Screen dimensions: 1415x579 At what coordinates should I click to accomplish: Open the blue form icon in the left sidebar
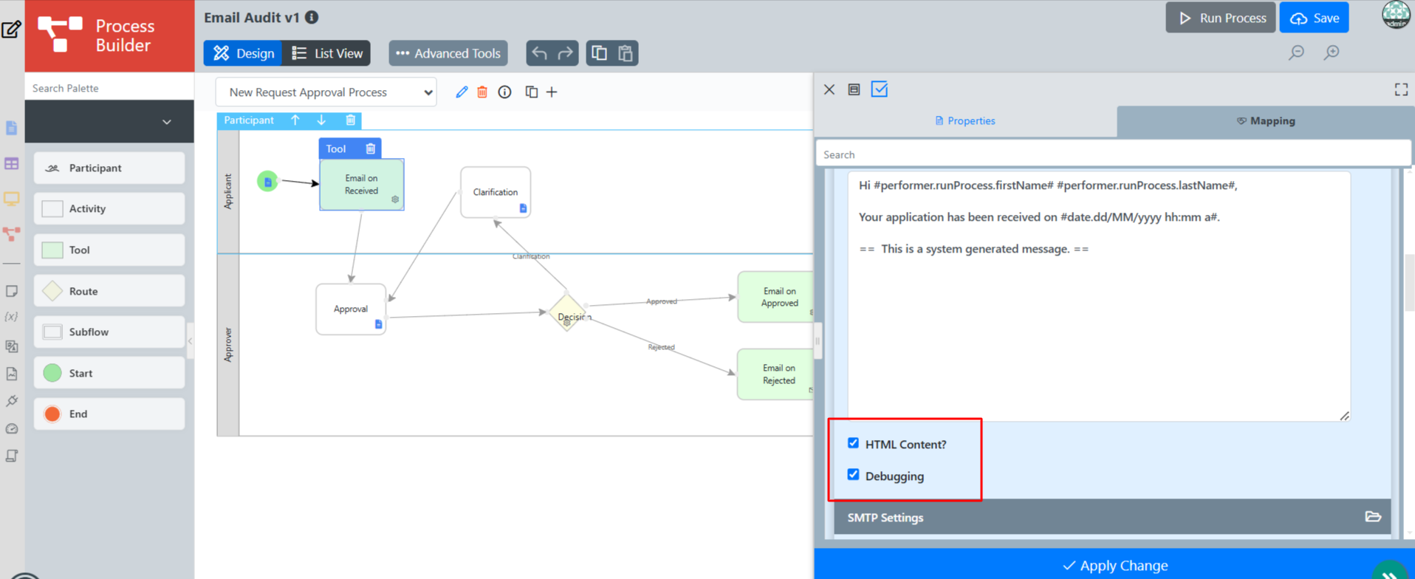click(11, 128)
